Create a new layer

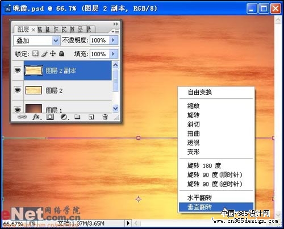coord(91,117)
